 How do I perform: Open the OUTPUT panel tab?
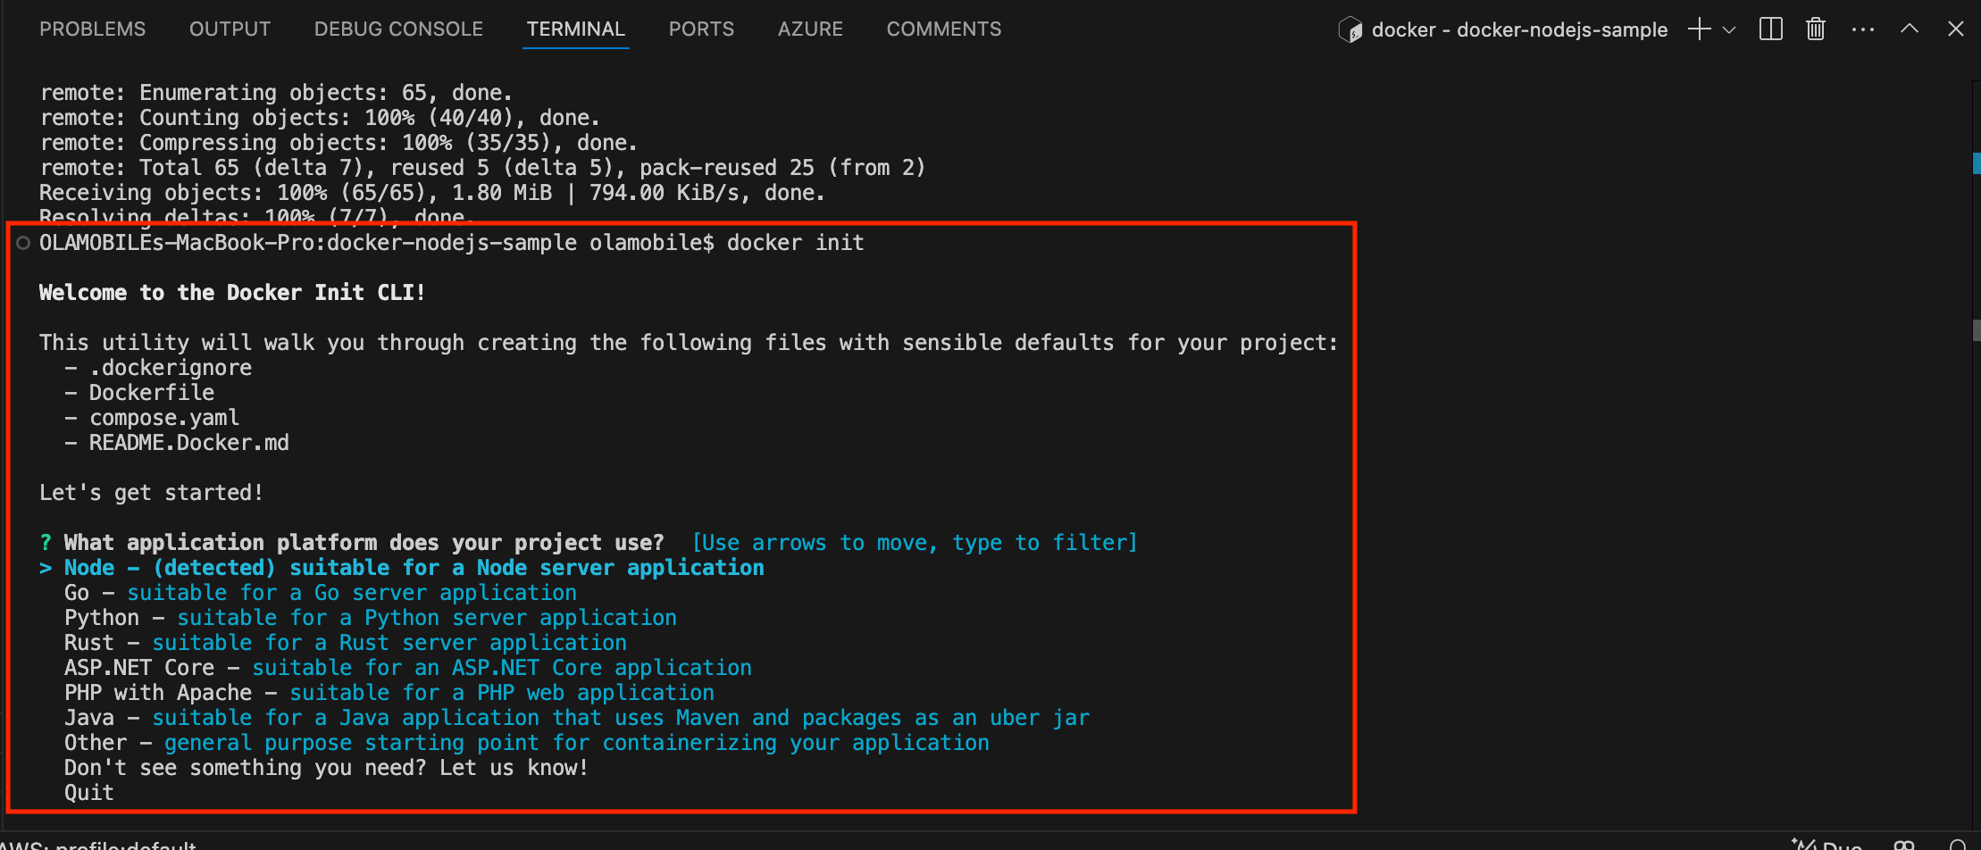coord(230,29)
